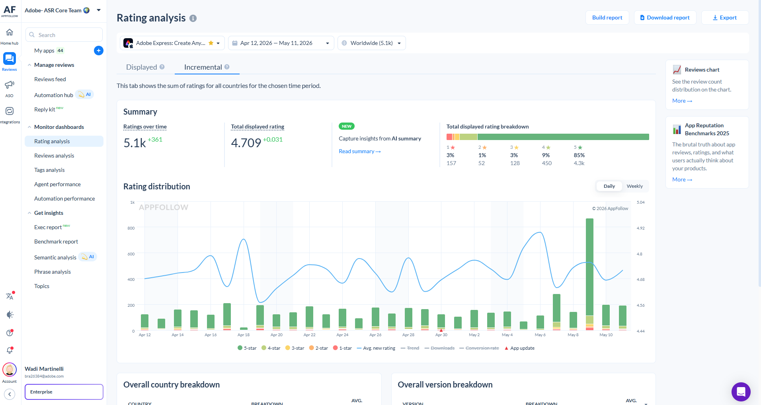
Task: Click the help icon beside Displayed tab
Action: (162, 67)
